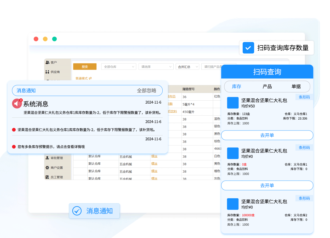Image resolution: width=330 pixels, height=238 pixels.
Task: Click the 客户 (customers) sidebar icon
Action: coord(47,63)
